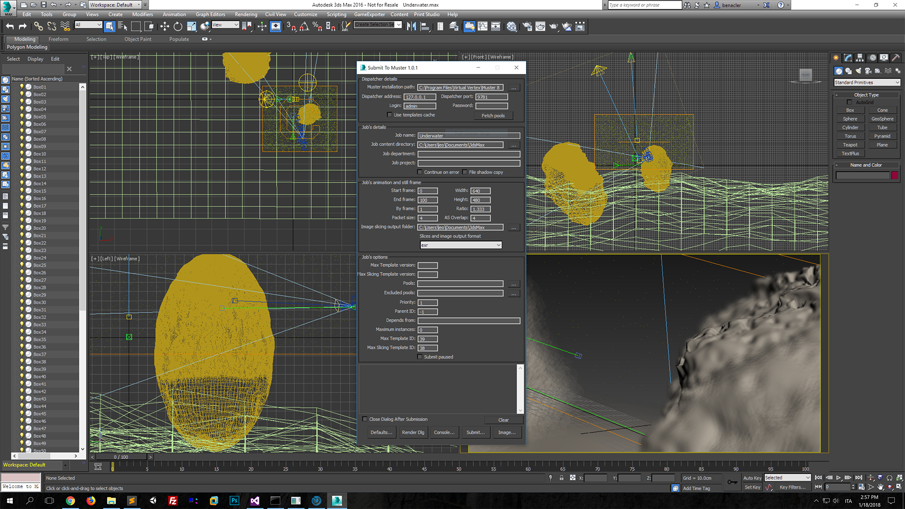This screenshot has height=509, width=905.
Task: Switch to the Freeform ribbon tab
Action: pyautogui.click(x=58, y=39)
